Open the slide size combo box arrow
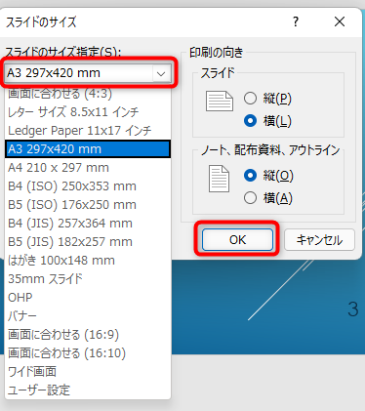 tap(161, 73)
